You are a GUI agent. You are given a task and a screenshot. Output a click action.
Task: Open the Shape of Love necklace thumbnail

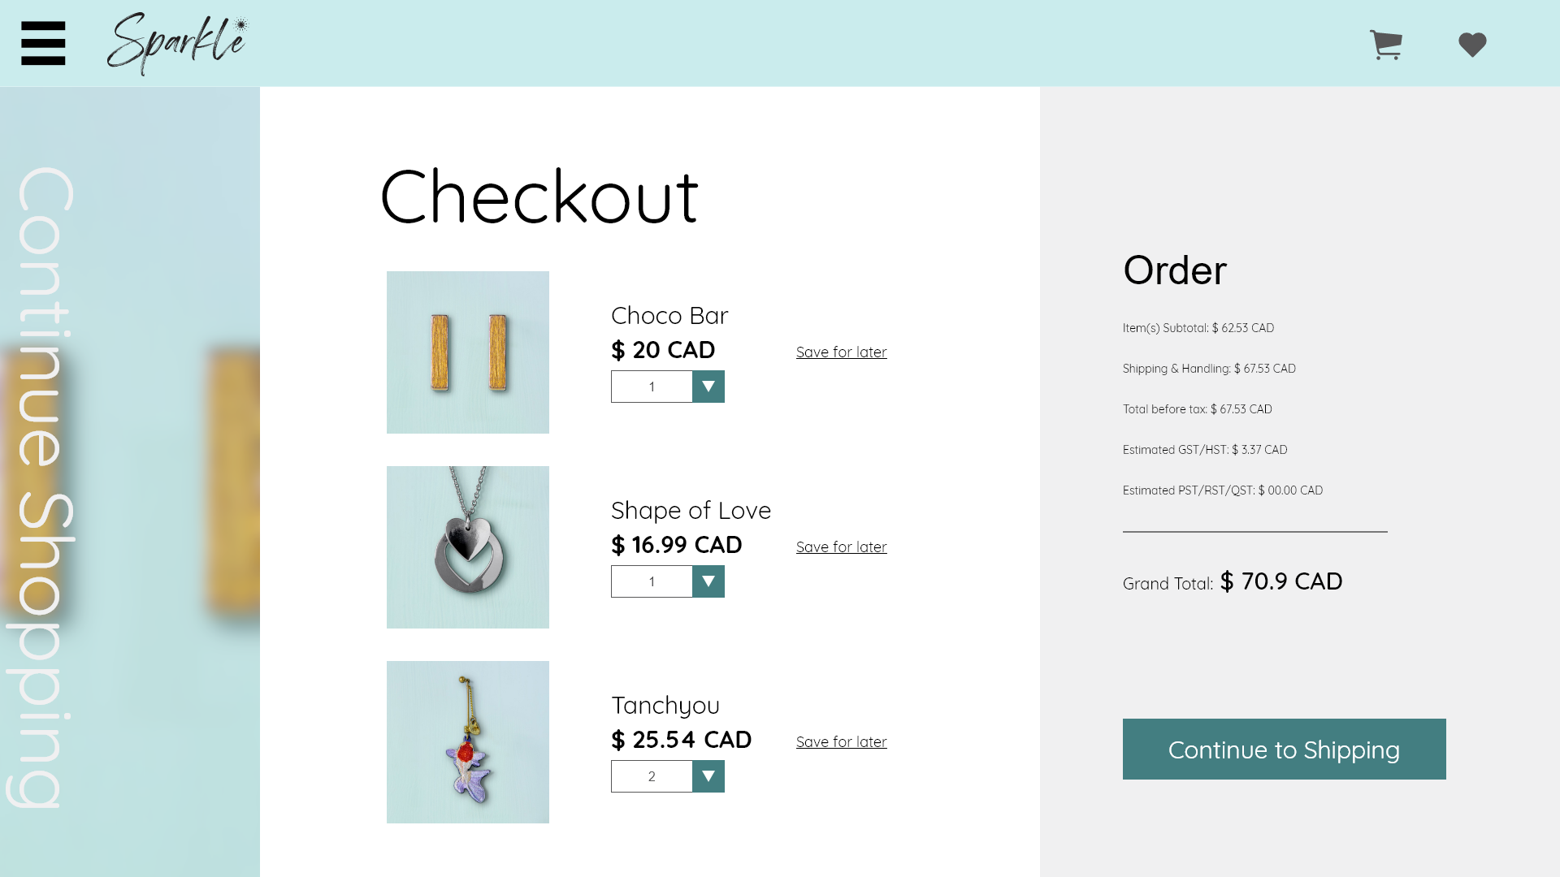468,547
